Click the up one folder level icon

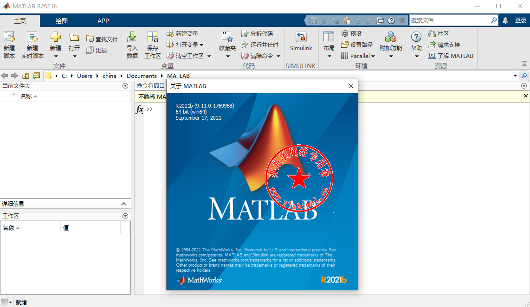26,76
